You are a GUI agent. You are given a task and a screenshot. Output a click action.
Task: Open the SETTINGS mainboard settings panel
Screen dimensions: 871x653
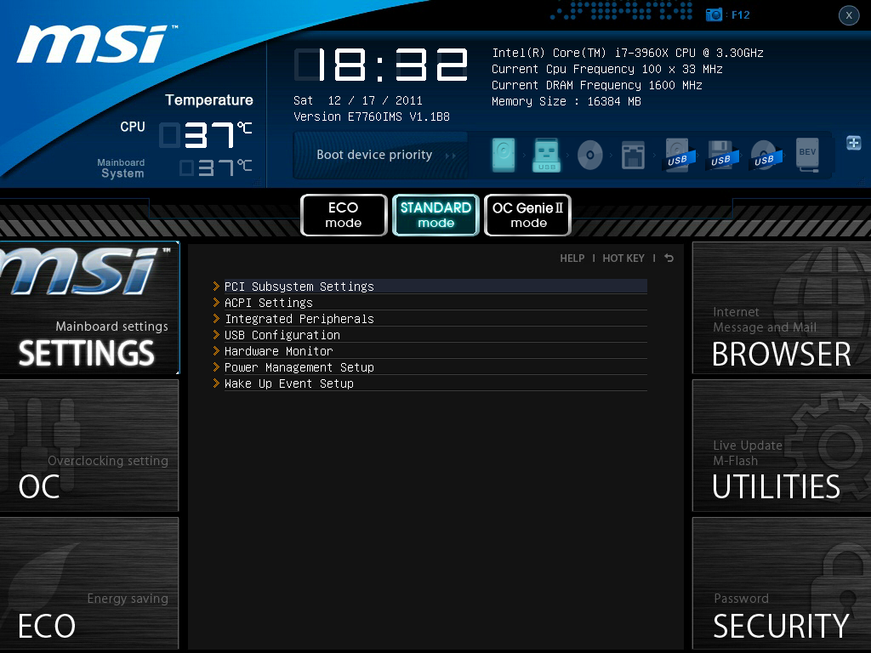tap(89, 308)
